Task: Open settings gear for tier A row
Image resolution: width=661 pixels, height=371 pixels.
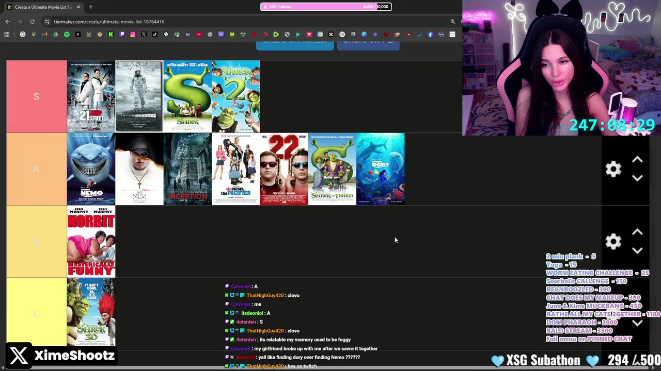Action: (x=613, y=169)
